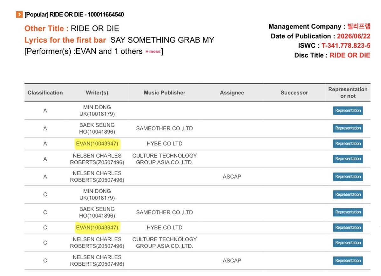Click BAEK SEUNG HO(10041896) writer in C row
This screenshot has width=381, height=276.
[x=97, y=212]
